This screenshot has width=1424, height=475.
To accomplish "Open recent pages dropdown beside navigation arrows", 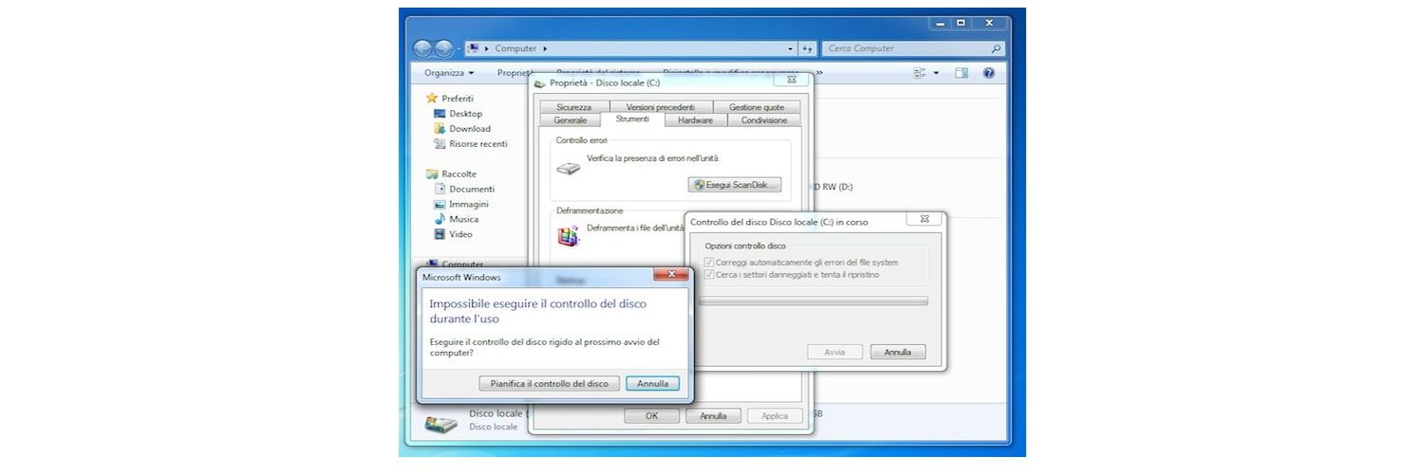I will (x=459, y=48).
